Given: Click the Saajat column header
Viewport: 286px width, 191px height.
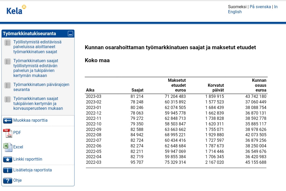Looking at the screenshot, I should (137, 90).
